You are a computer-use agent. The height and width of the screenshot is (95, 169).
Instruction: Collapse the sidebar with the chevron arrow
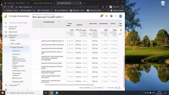(27, 90)
